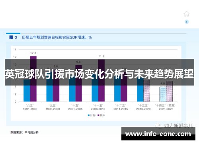Click the 1991-1995 axis label
Viewport: 199px width, 144px height.
tap(30, 109)
